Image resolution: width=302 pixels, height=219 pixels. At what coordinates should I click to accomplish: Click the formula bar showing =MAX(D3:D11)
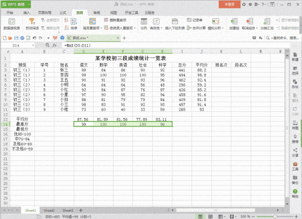176,45
